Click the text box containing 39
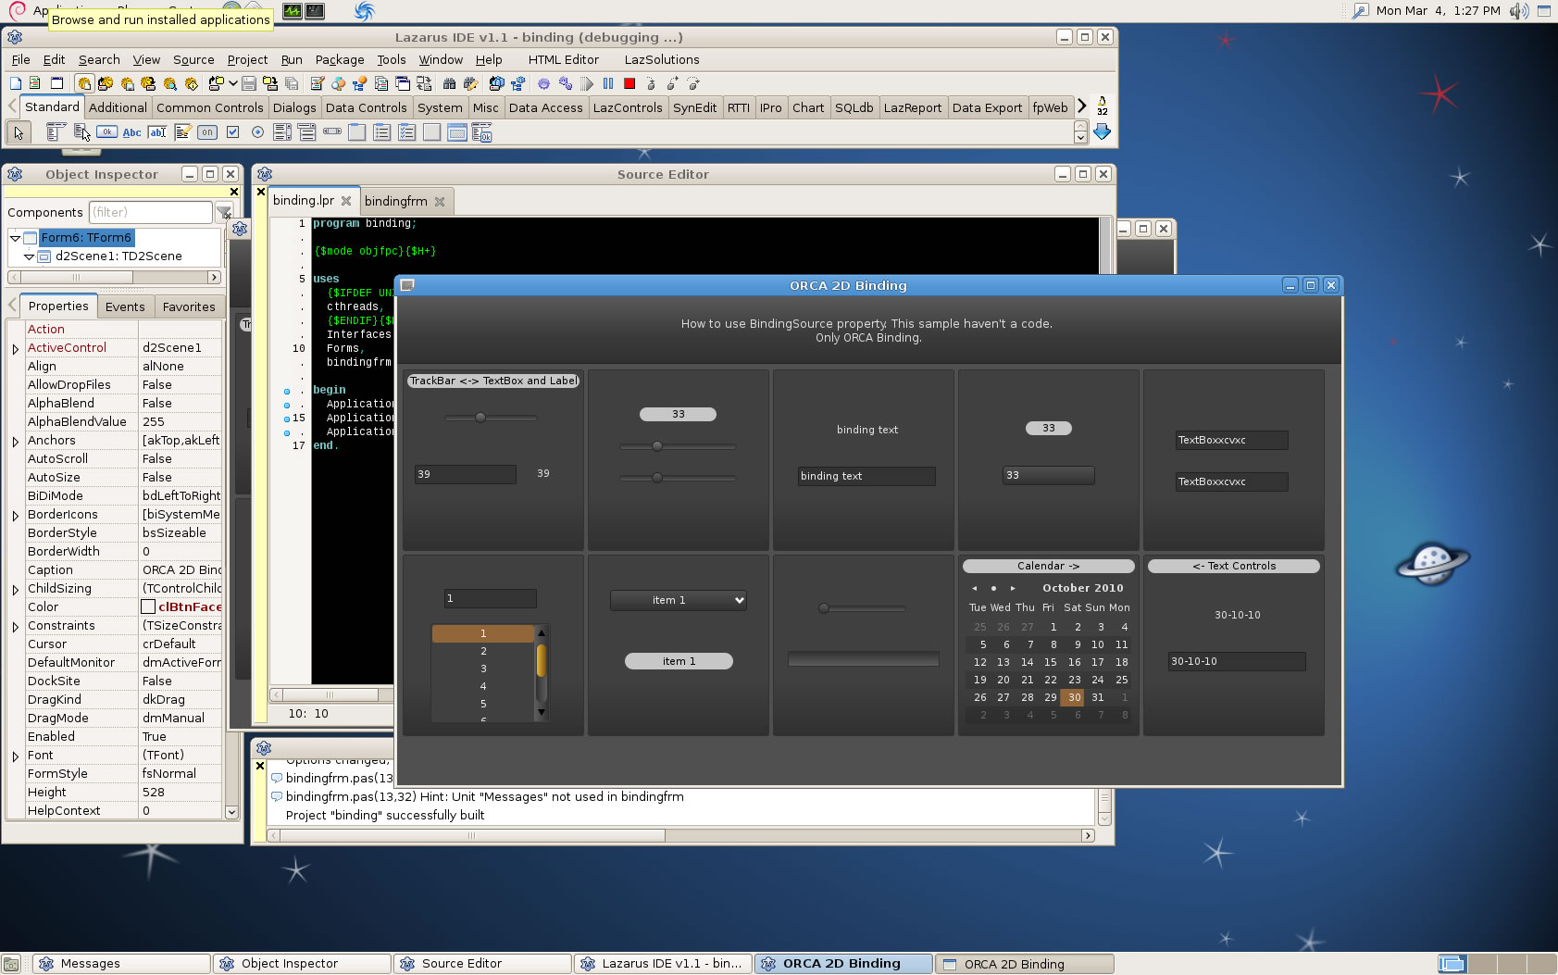Screen dimensions: 1558x975 [x=466, y=474]
